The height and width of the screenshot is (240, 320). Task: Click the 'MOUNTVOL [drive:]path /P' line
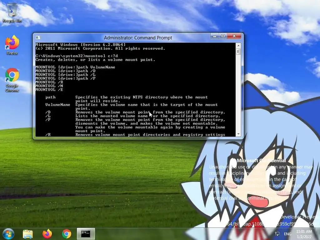coord(65,78)
